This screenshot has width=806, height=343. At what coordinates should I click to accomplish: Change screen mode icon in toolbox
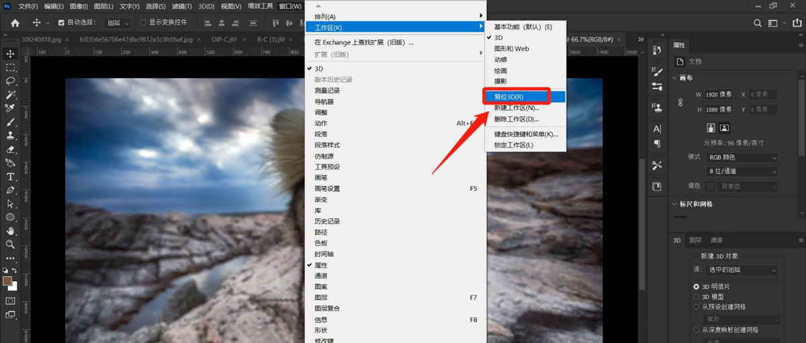pyautogui.click(x=10, y=314)
